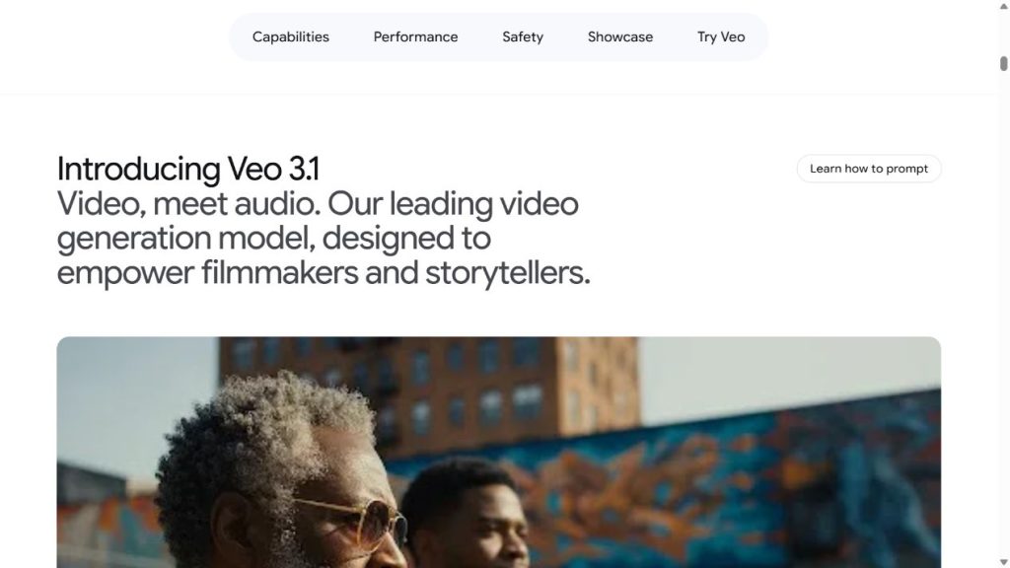Click the scrollbar up arrow
The height and width of the screenshot is (568, 1010).
1003,5
